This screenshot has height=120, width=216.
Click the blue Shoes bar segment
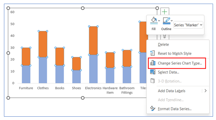coord(76,77)
